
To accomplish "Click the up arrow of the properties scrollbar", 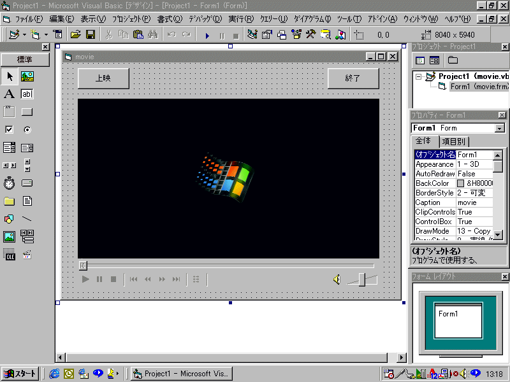I will tap(498, 155).
